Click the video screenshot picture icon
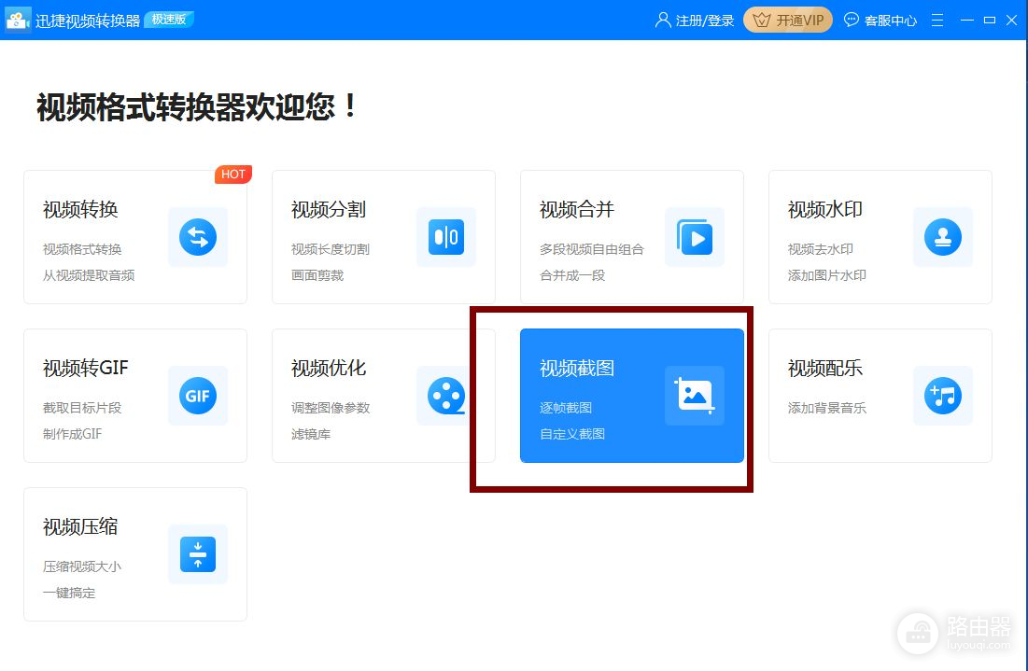The width and height of the screenshot is (1028, 671). 694,396
